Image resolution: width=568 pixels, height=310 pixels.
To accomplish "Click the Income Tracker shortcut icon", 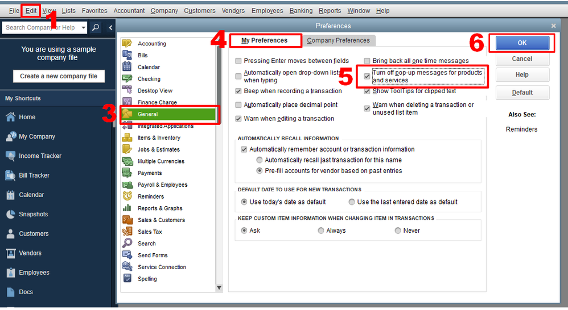I will pyautogui.click(x=10, y=156).
